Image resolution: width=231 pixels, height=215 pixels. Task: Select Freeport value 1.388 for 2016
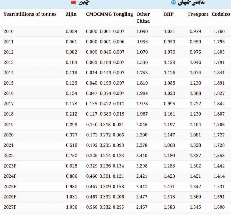(195, 93)
